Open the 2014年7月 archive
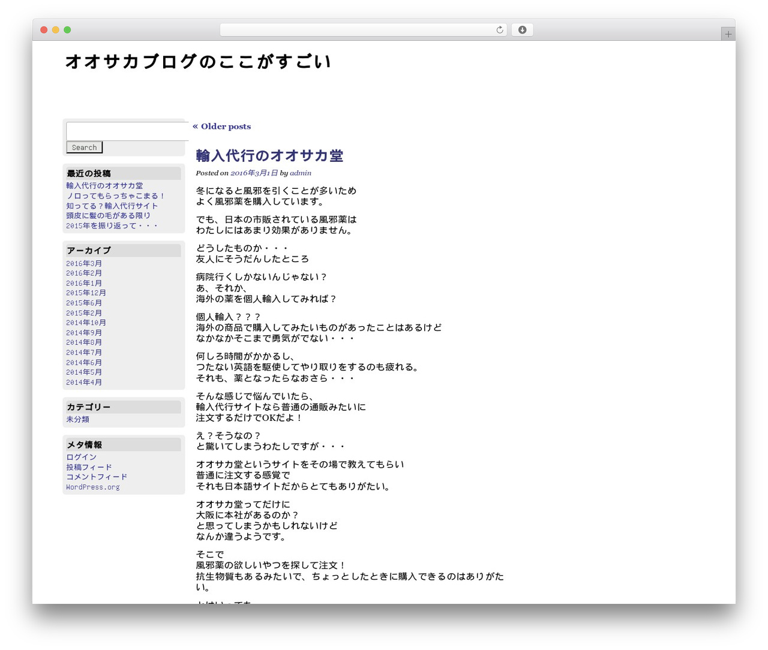This screenshot has width=768, height=650. pos(84,353)
